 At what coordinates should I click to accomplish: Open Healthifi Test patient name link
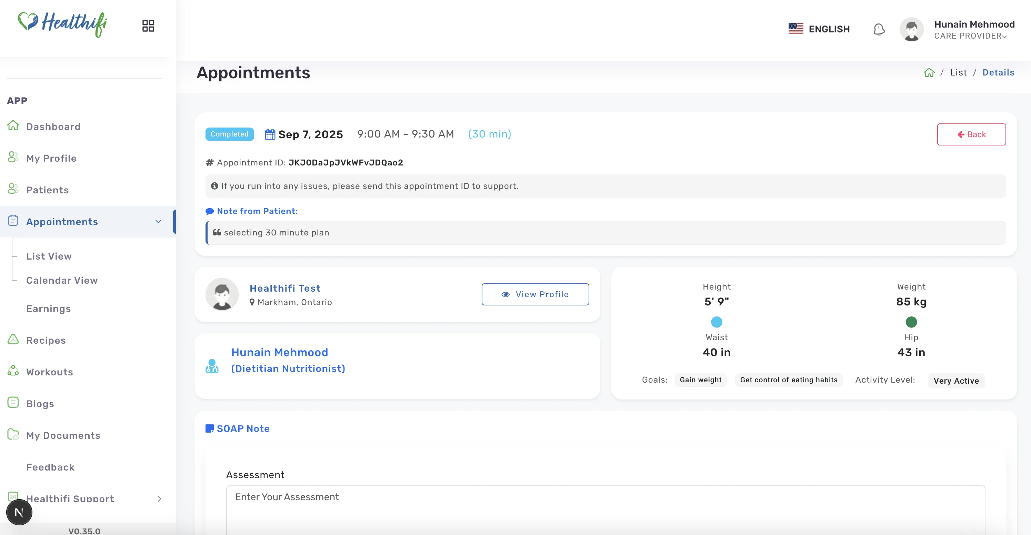tap(285, 288)
